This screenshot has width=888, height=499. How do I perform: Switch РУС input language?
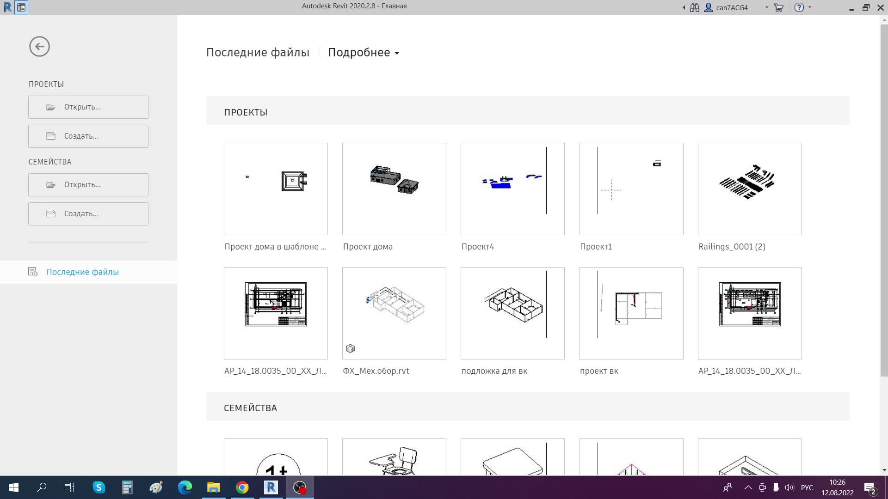(807, 487)
